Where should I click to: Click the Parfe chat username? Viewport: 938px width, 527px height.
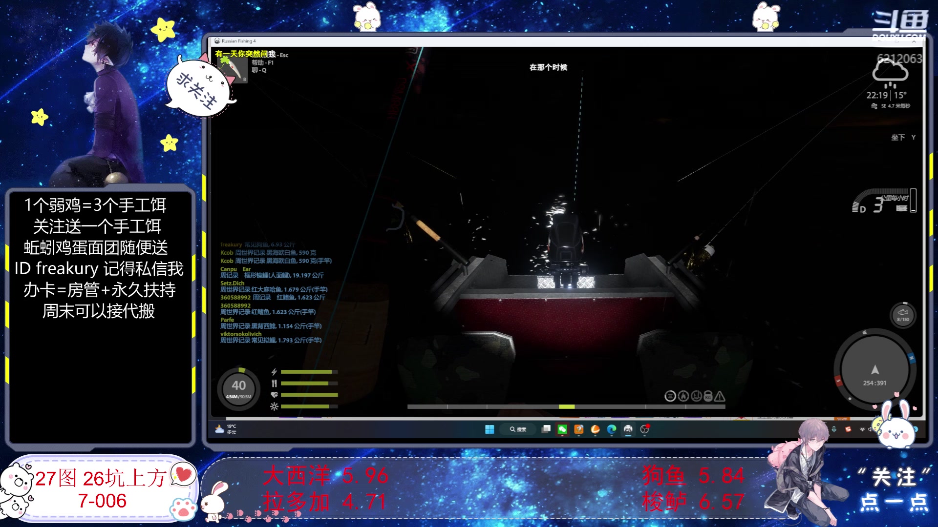(x=227, y=320)
